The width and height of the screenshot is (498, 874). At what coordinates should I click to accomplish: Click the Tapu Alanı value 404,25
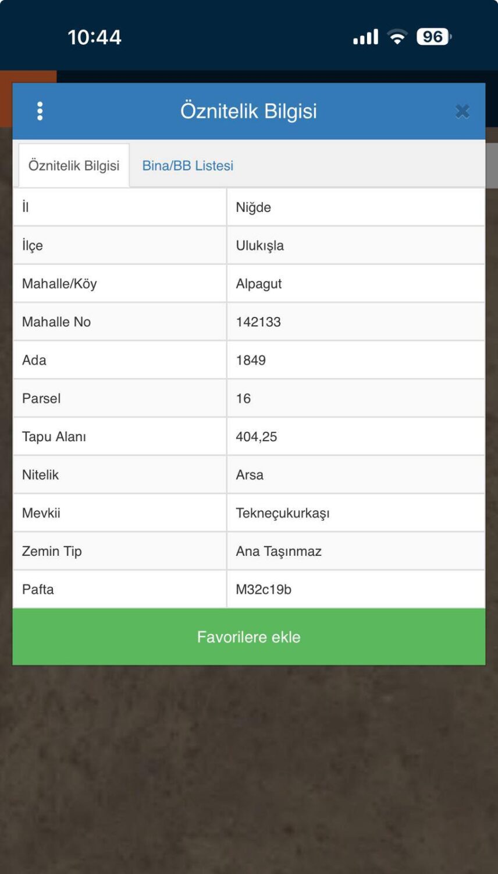click(256, 436)
